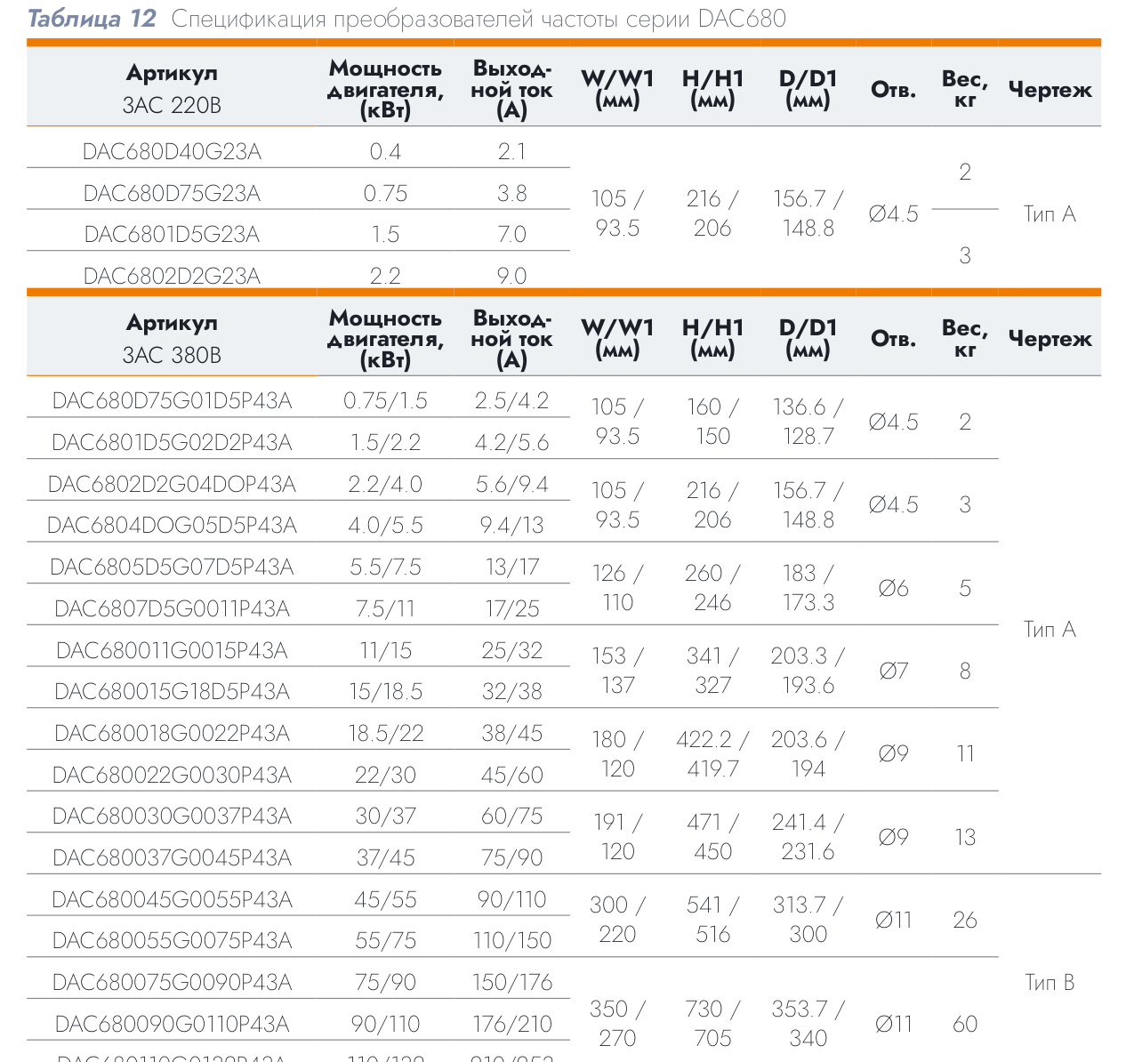Select the 17/25 current value
Viewport: 1126px width, 1062px height.
(x=512, y=609)
